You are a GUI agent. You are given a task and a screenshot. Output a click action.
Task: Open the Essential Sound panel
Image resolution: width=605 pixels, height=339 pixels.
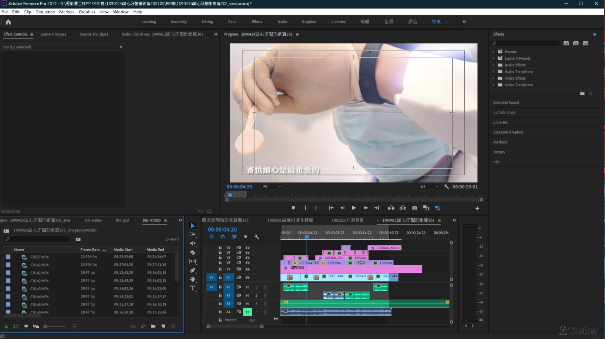click(506, 103)
